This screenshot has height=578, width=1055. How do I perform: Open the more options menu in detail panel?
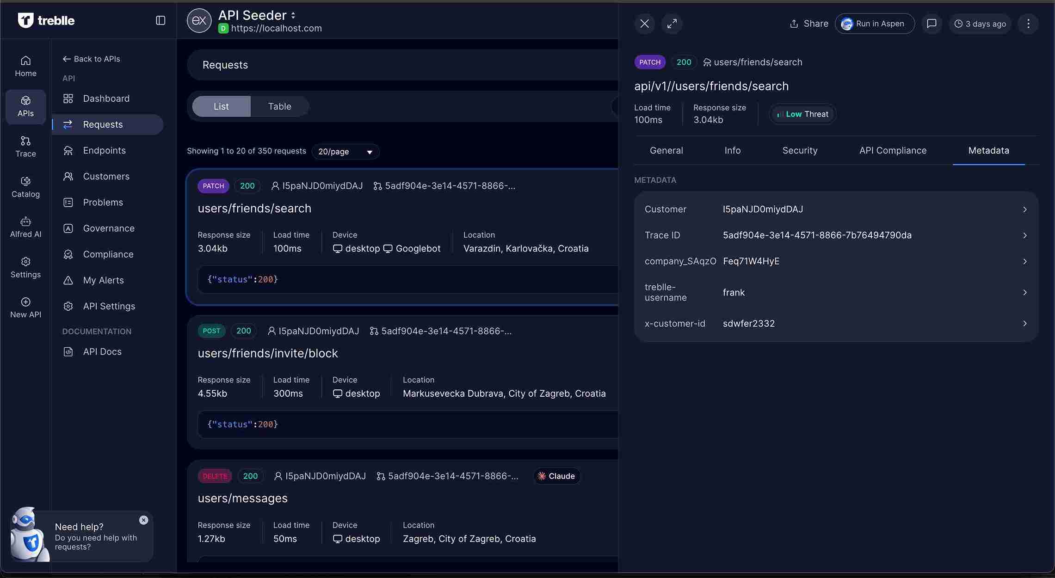tap(1028, 24)
